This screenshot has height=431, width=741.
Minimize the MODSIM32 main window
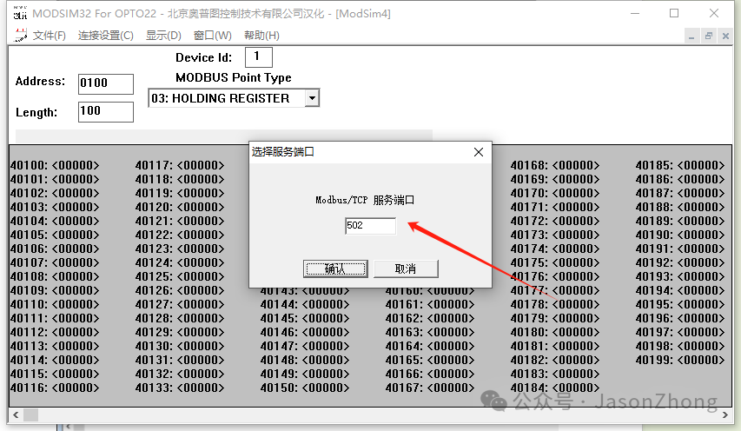coord(635,13)
